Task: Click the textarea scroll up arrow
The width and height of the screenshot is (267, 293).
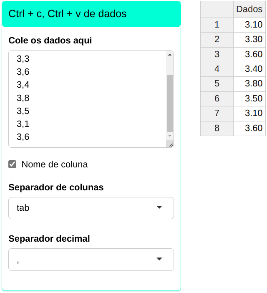Action: [169, 55]
